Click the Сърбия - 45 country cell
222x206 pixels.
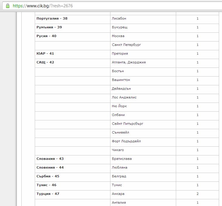[x=48, y=176]
